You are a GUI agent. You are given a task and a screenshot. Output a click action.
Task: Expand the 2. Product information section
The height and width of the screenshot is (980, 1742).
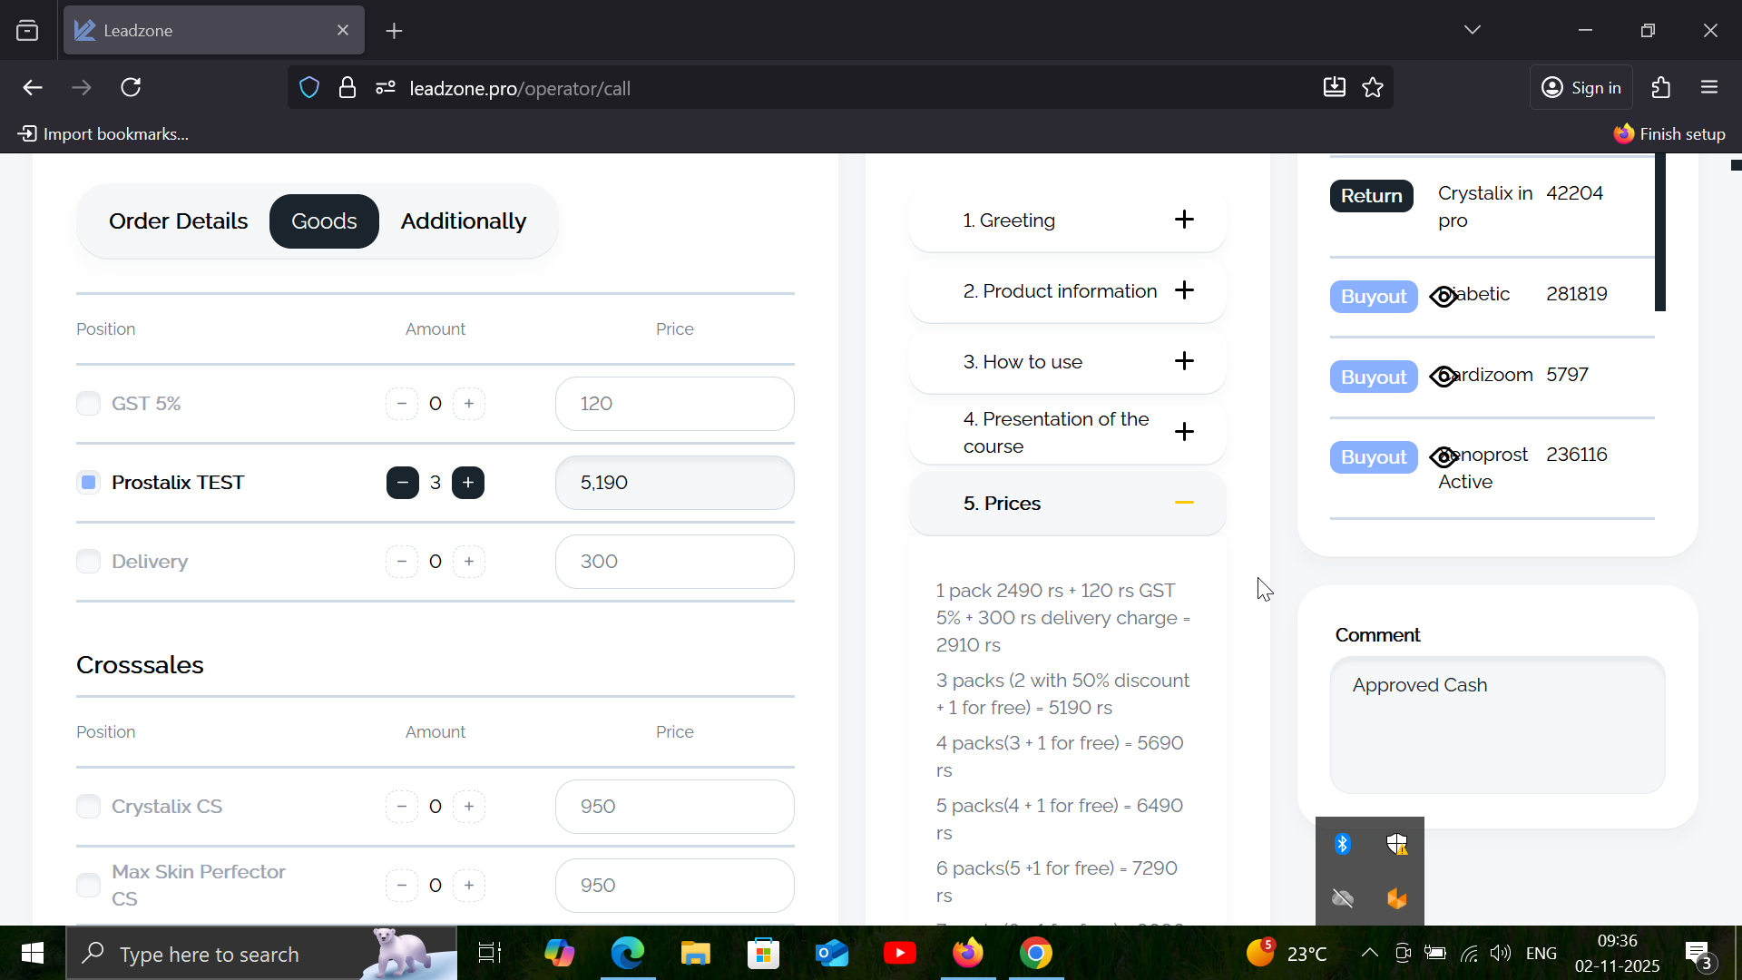click(x=1184, y=290)
